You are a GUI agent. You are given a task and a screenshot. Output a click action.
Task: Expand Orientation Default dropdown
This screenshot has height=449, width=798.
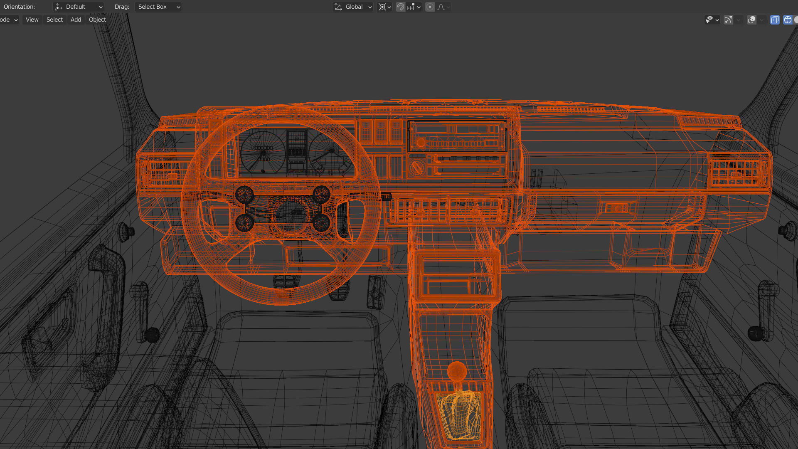click(79, 7)
